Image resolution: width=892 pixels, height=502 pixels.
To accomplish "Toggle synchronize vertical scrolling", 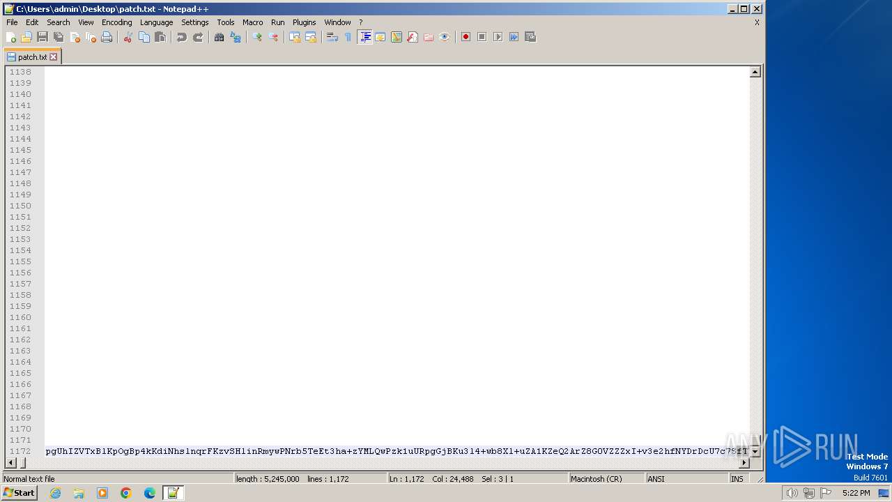I will [295, 37].
